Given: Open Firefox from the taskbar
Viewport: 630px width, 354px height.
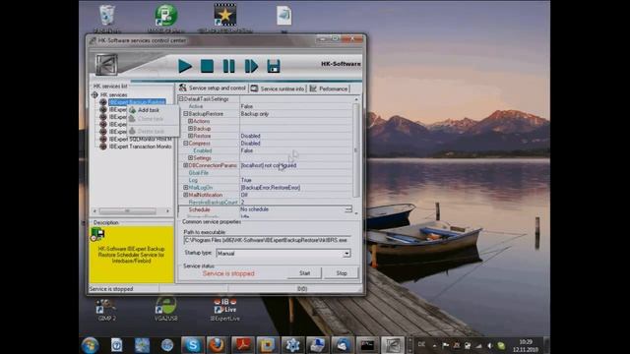Looking at the screenshot, I should tap(217, 345).
